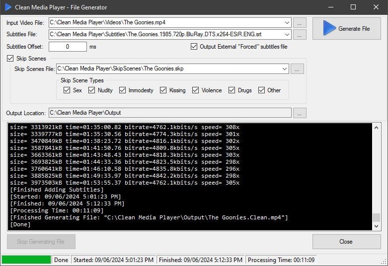Click the log line with time=01:53:55.37
Screen dimensions: 388x266
pos(125,183)
